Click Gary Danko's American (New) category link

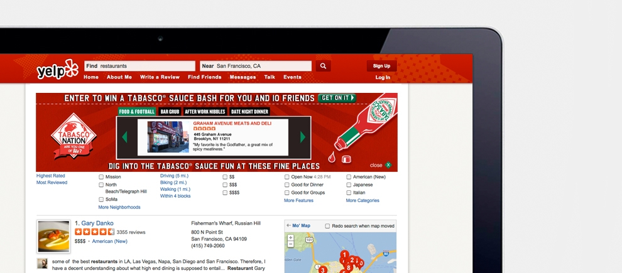[110, 241]
